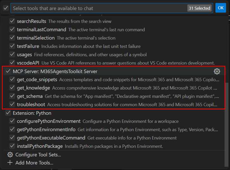Viewport: 230px width, 170px height.
Task: Toggle the terminalLastCommand checkbox
Action: click(12, 29)
